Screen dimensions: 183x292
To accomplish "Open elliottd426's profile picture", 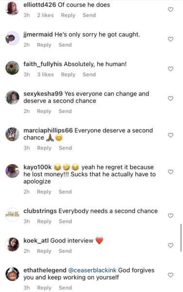I will tap(12, 8).
